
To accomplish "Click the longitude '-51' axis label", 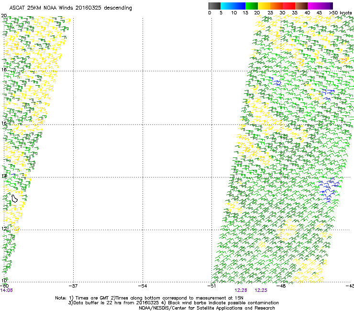I will click(x=212, y=286).
